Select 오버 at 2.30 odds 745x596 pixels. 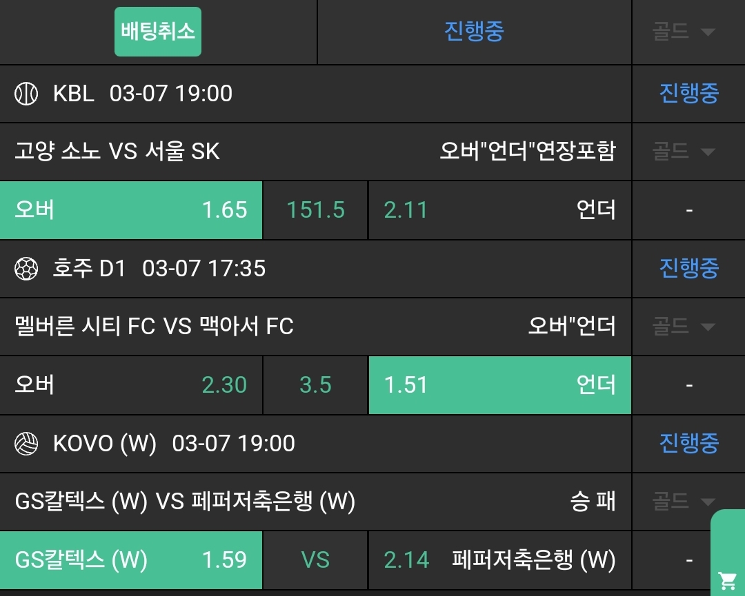[131, 385]
